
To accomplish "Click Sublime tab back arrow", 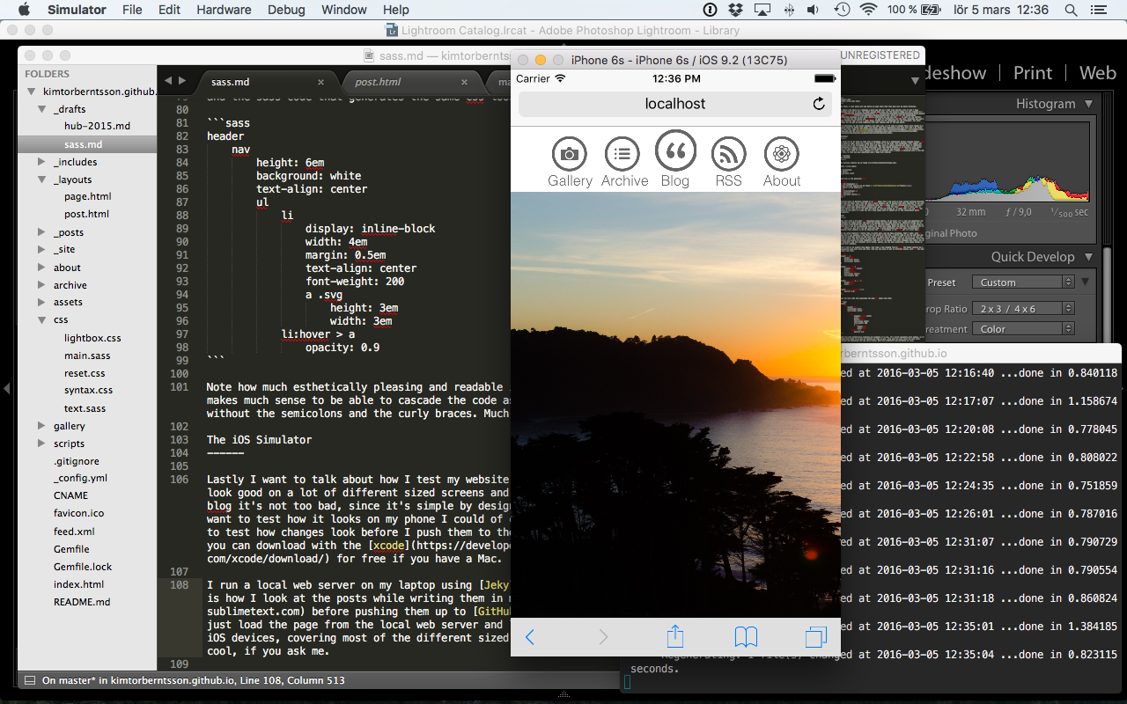I will coord(168,81).
